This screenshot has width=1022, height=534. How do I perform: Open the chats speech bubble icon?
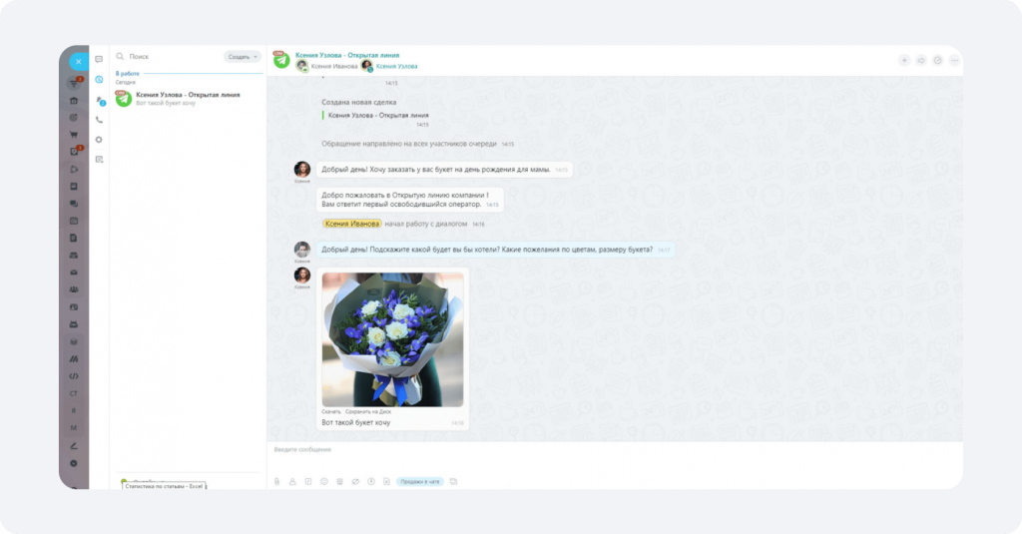[99, 59]
